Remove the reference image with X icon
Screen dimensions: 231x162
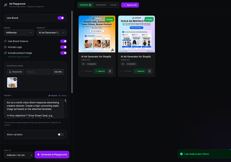point(15,79)
